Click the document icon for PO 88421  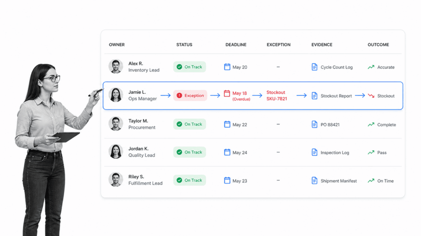coord(315,125)
